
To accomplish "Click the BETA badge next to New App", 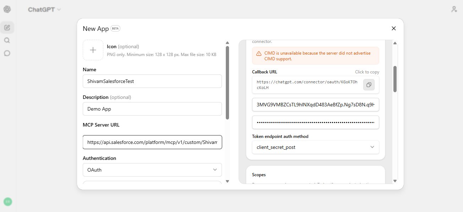I will click(114, 28).
